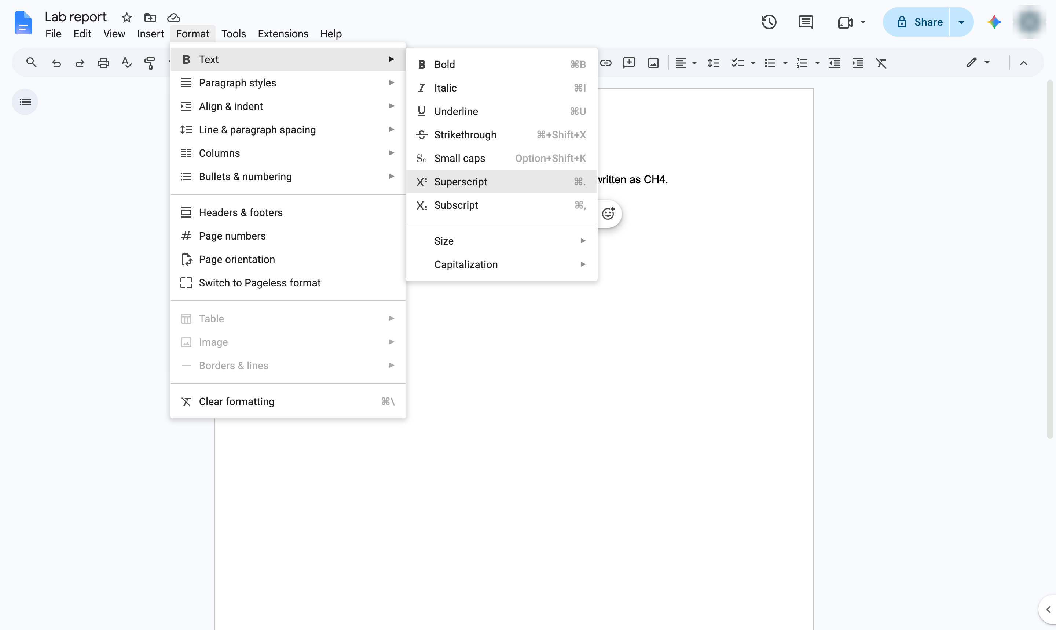The height and width of the screenshot is (630, 1056).
Task: Click the Undo arrow in toolbar
Action: (x=56, y=63)
